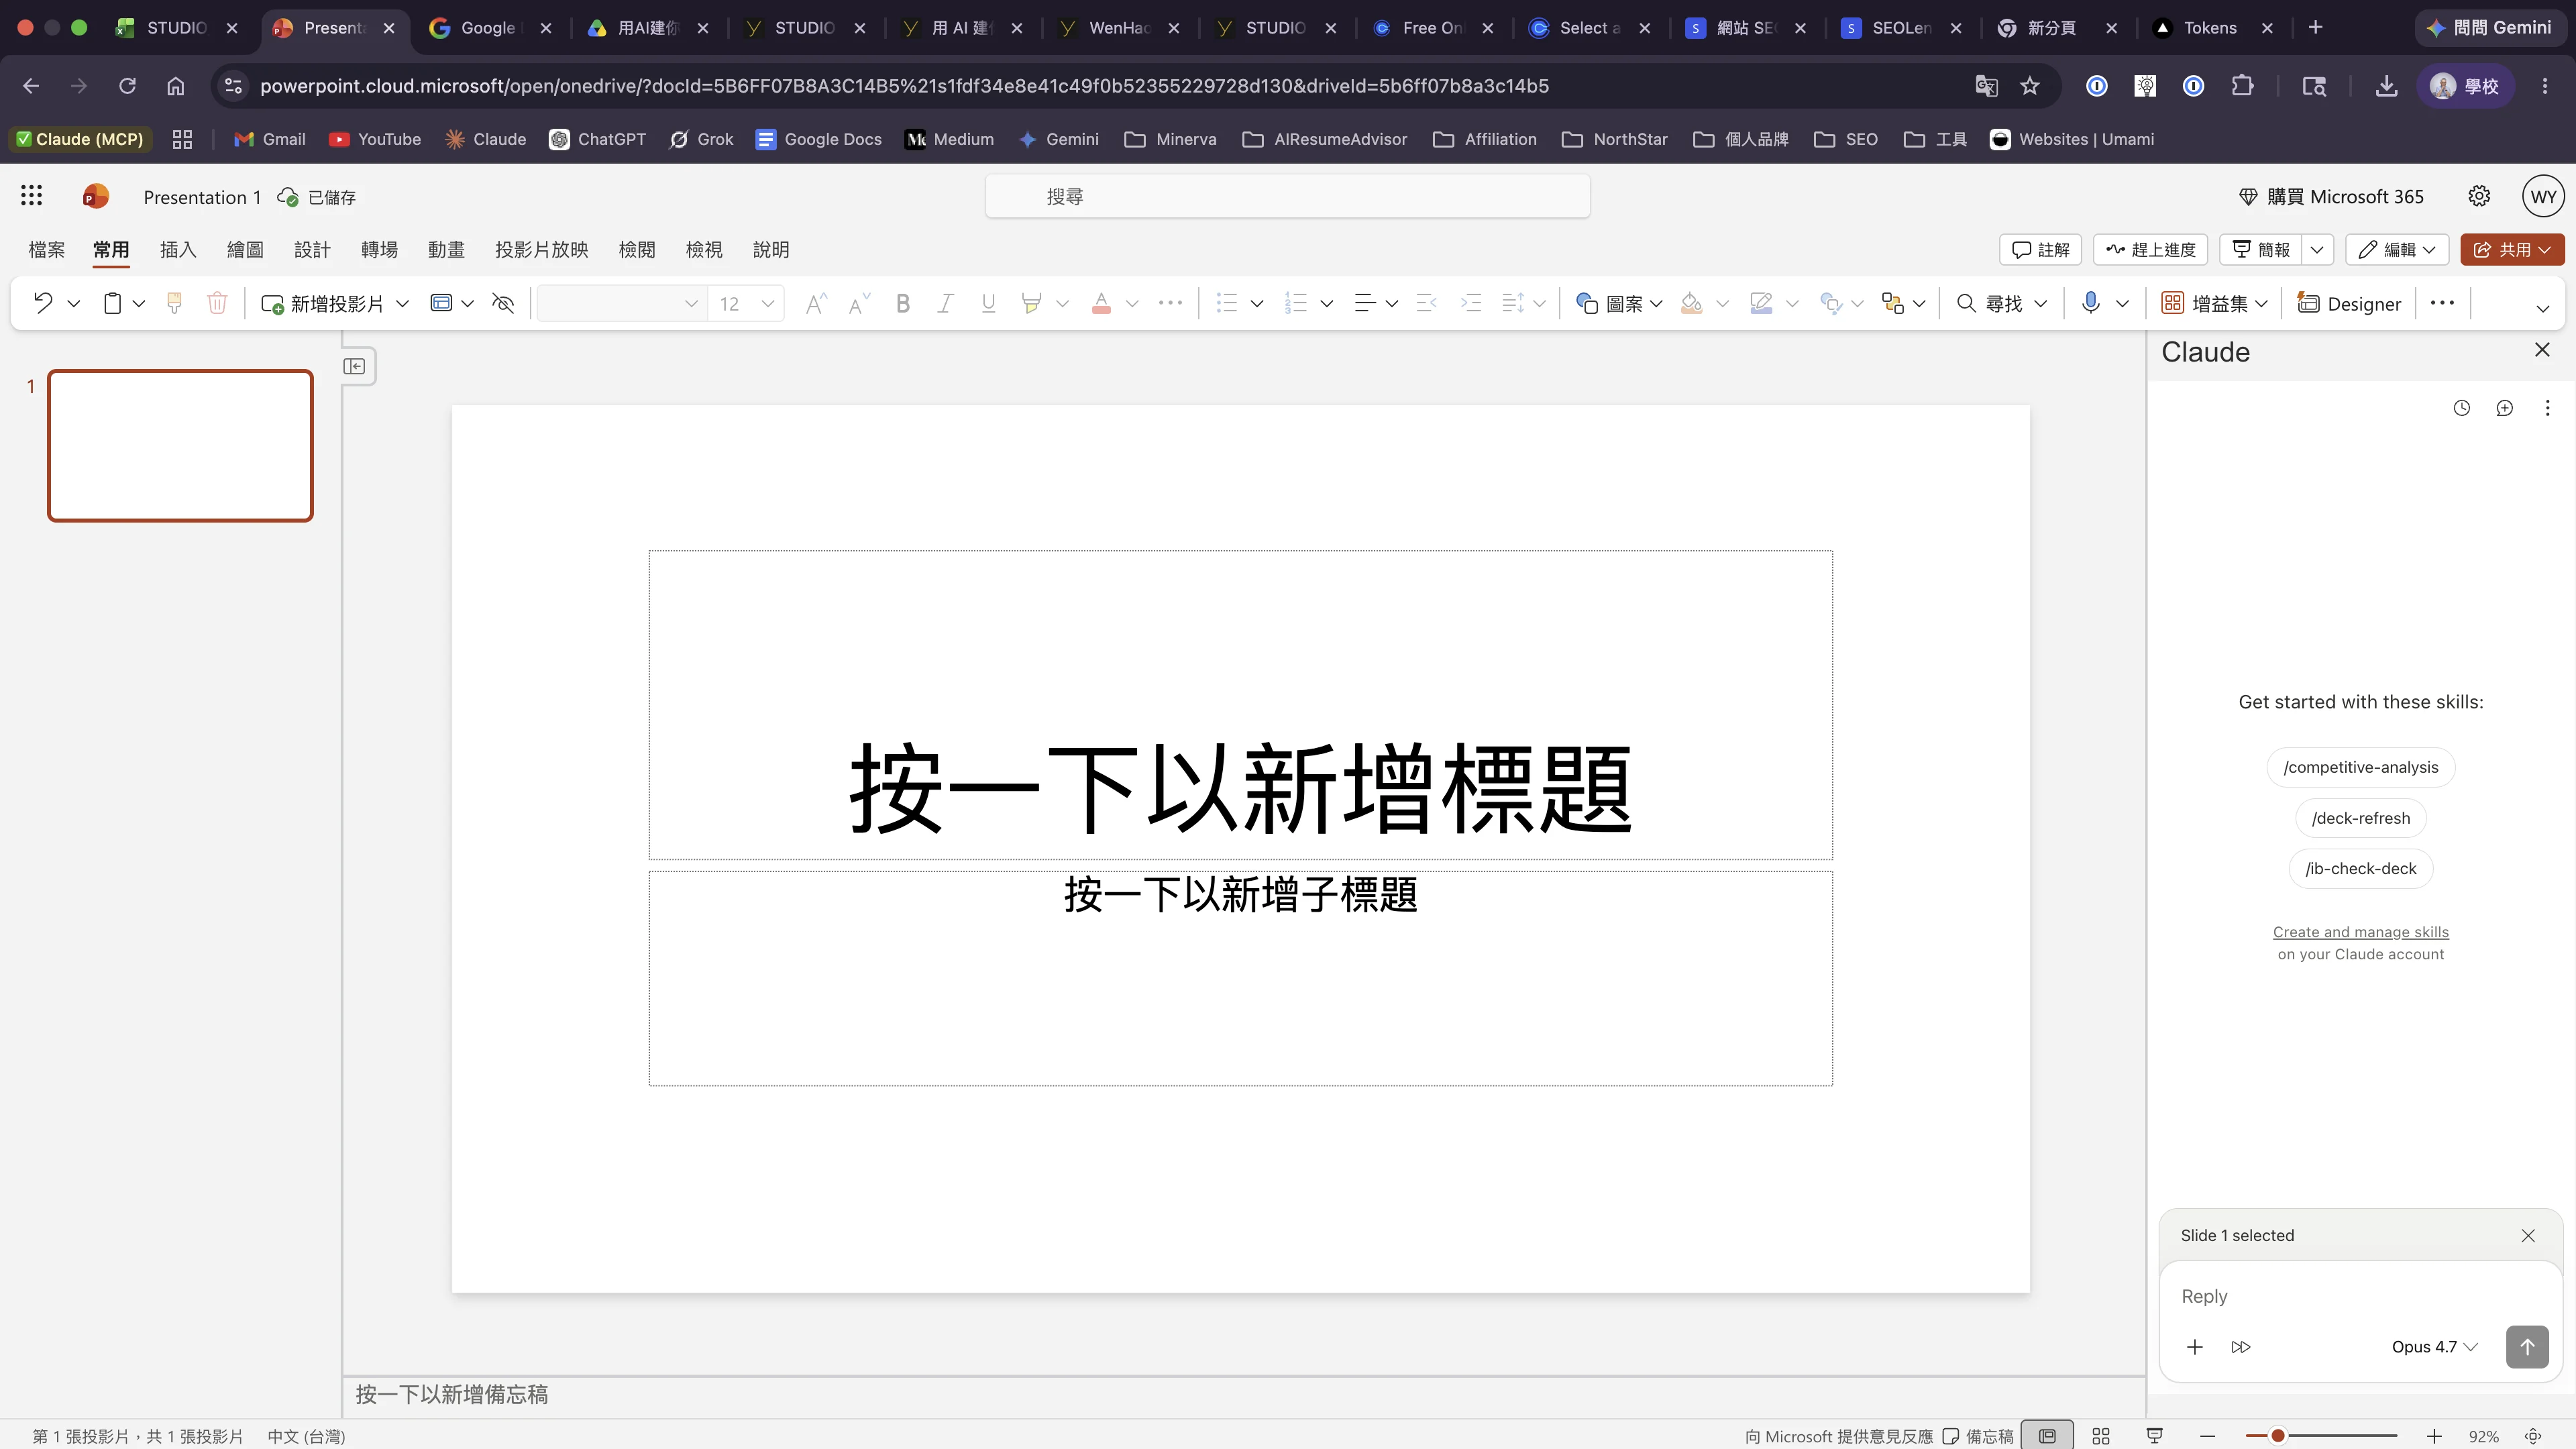
Task: Expand the paste options arrow
Action: point(139,303)
